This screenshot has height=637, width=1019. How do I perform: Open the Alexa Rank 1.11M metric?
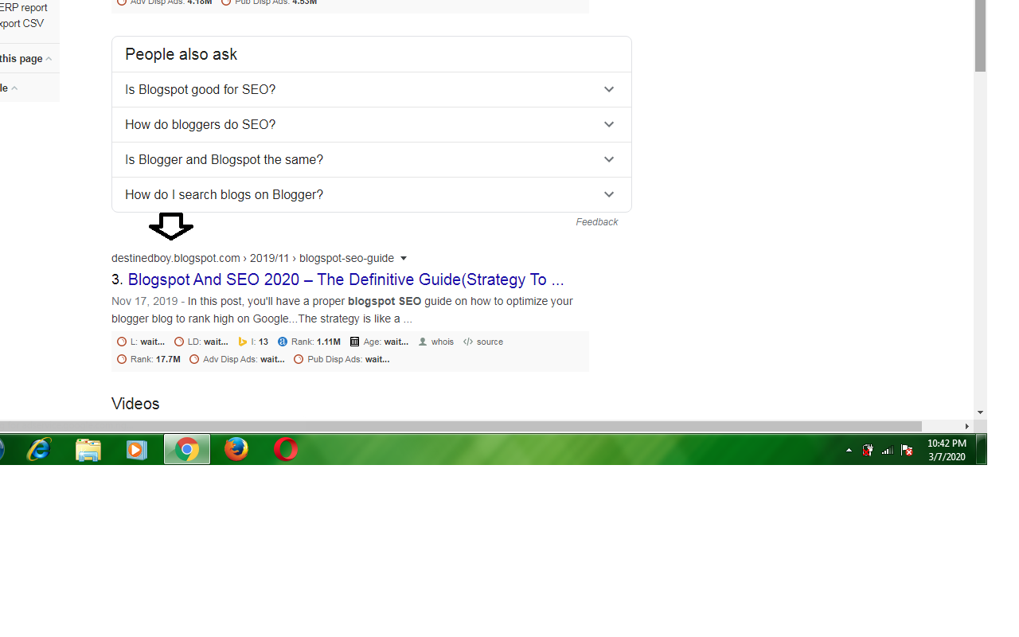(309, 342)
